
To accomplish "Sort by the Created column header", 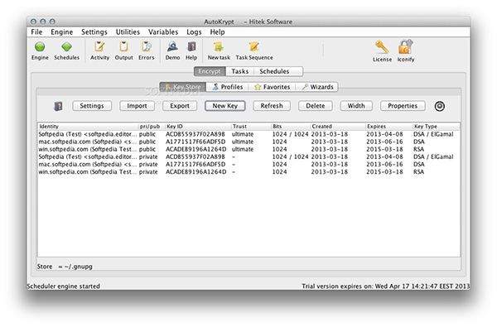I will click(x=338, y=126).
